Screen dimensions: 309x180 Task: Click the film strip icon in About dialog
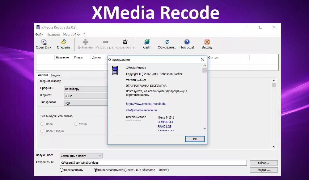(x=115, y=70)
